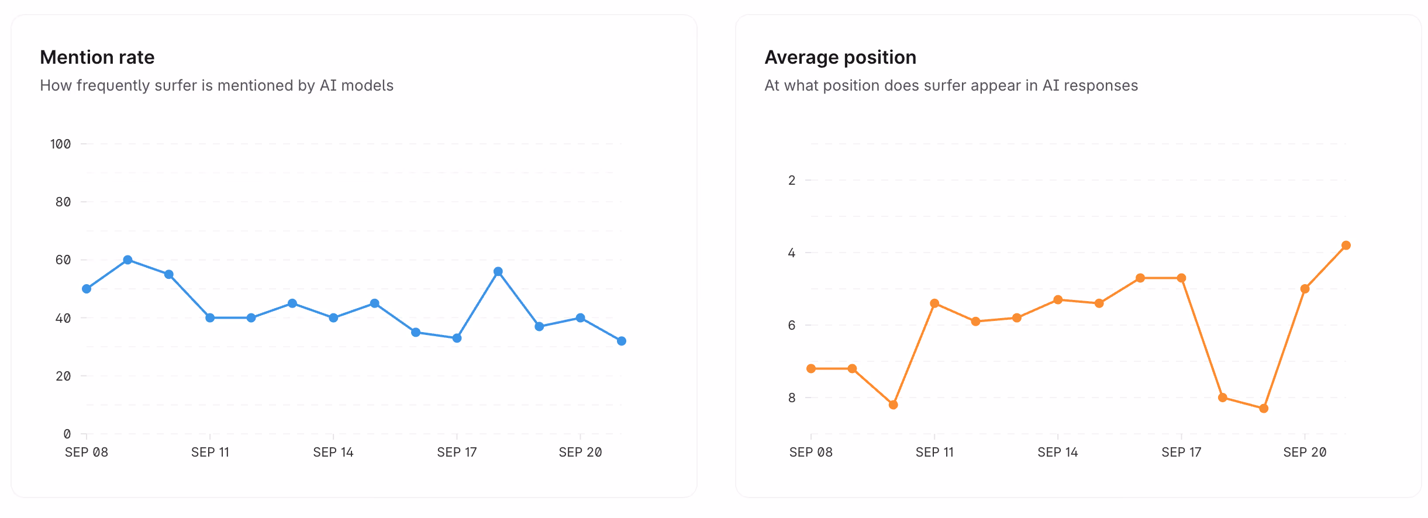The image size is (1428, 518).
Task: Click the lowest orange point before SEP 20
Action: pyautogui.click(x=1264, y=408)
